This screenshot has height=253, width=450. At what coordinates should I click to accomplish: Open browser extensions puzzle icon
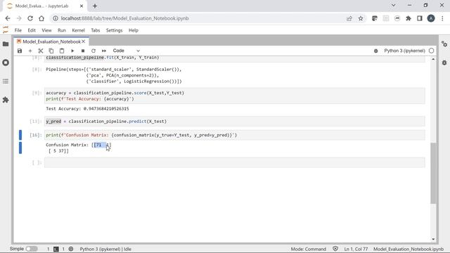click(409, 18)
